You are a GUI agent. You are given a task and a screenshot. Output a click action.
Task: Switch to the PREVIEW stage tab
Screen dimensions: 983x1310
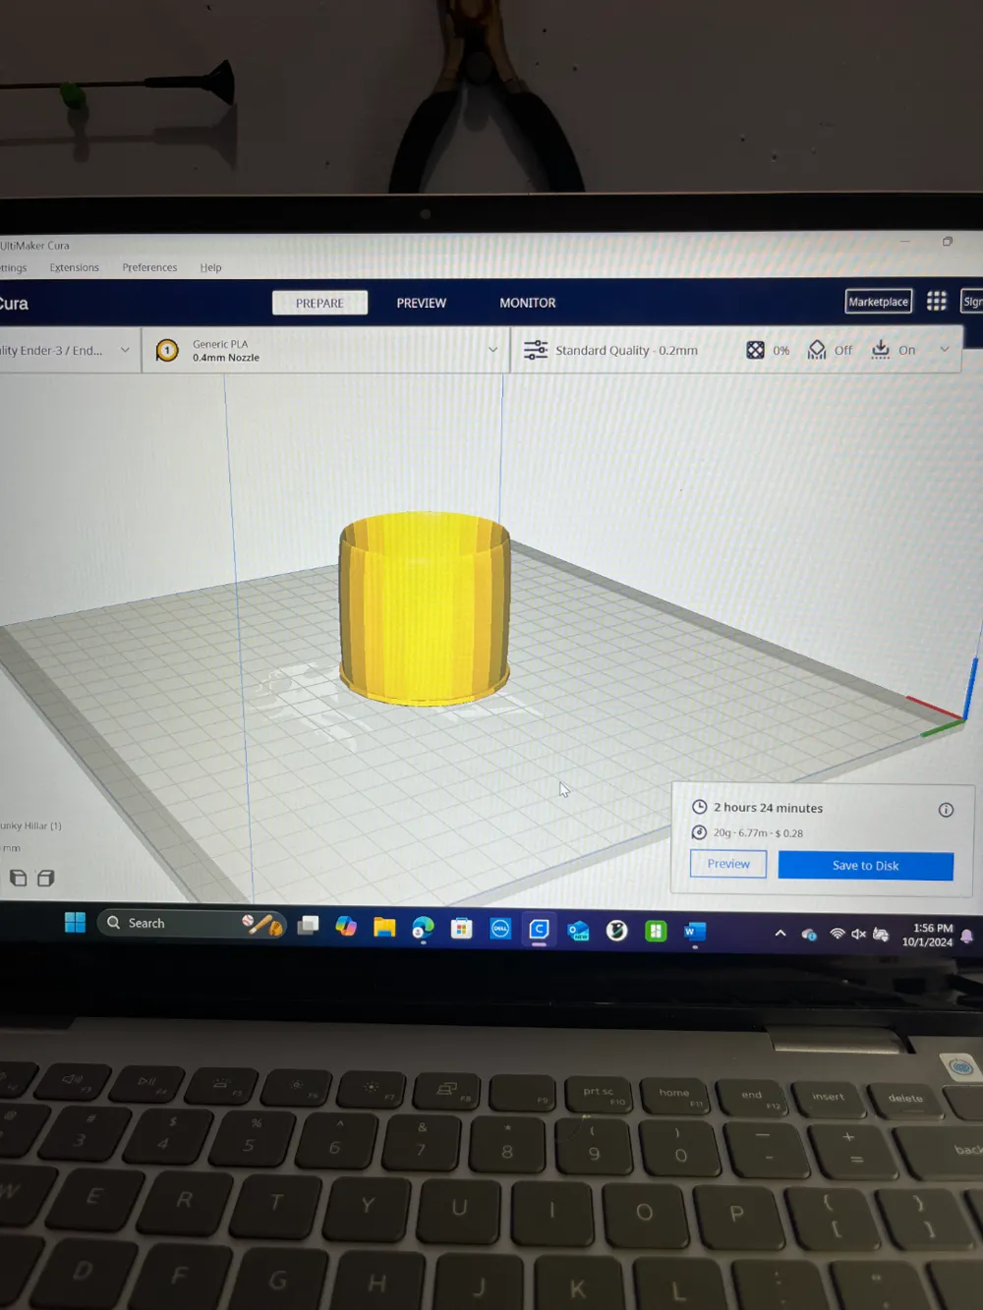click(x=422, y=303)
